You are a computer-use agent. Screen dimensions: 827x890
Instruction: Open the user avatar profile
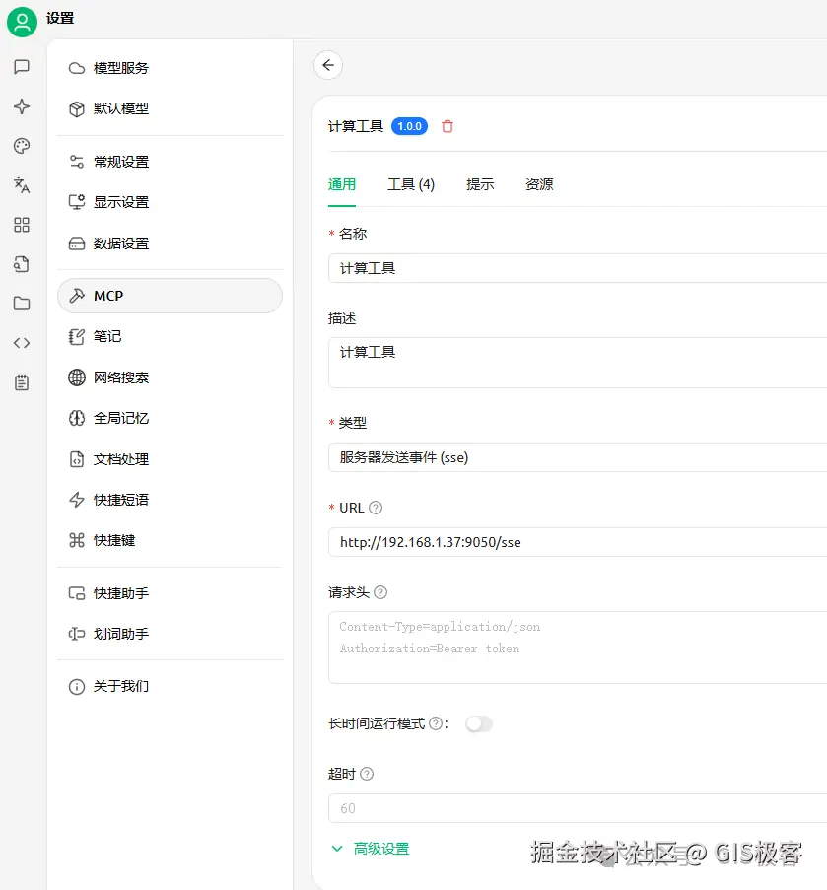tap(22, 22)
